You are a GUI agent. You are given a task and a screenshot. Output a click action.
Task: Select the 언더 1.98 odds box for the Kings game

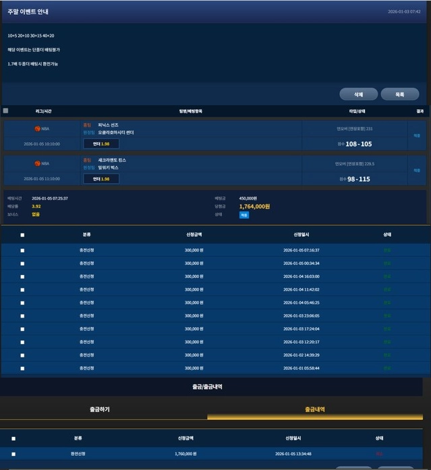click(101, 179)
